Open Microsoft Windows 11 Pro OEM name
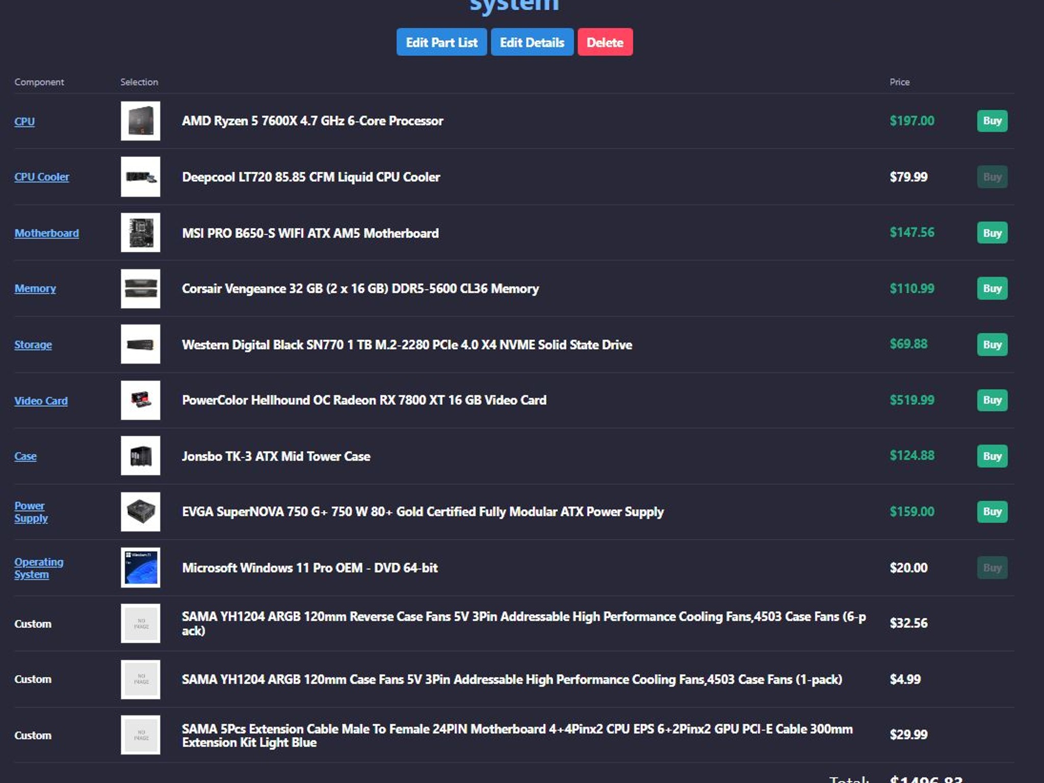 point(310,568)
